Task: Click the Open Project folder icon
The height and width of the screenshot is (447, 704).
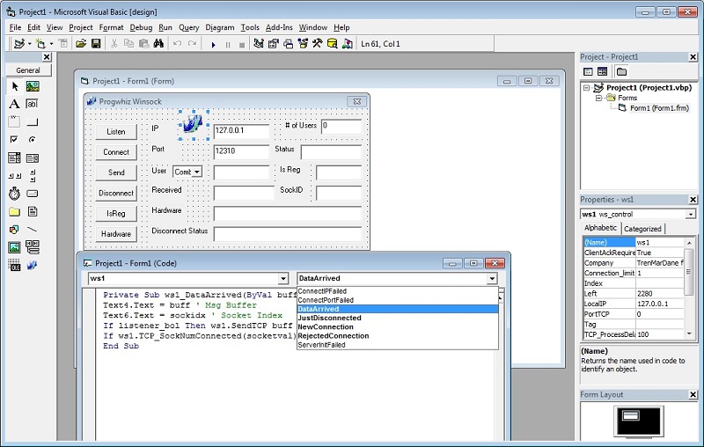Action: pyautogui.click(x=81, y=44)
